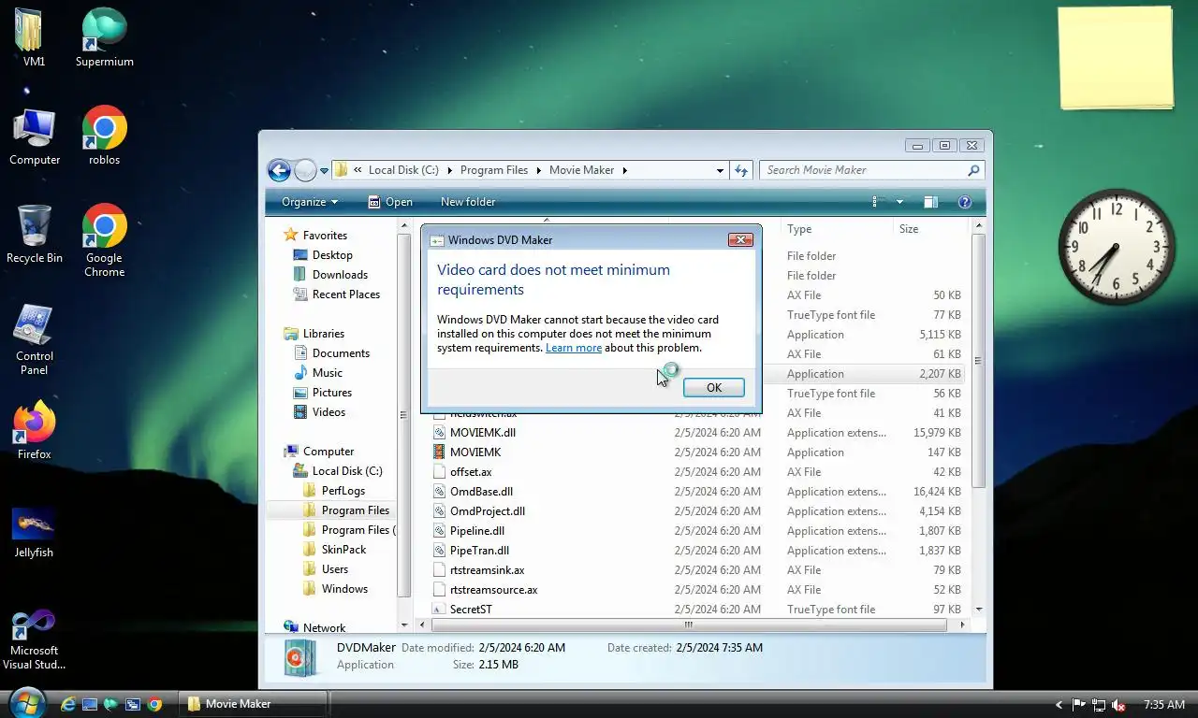Launch the Google Chrome desktop shortcut

point(104,241)
